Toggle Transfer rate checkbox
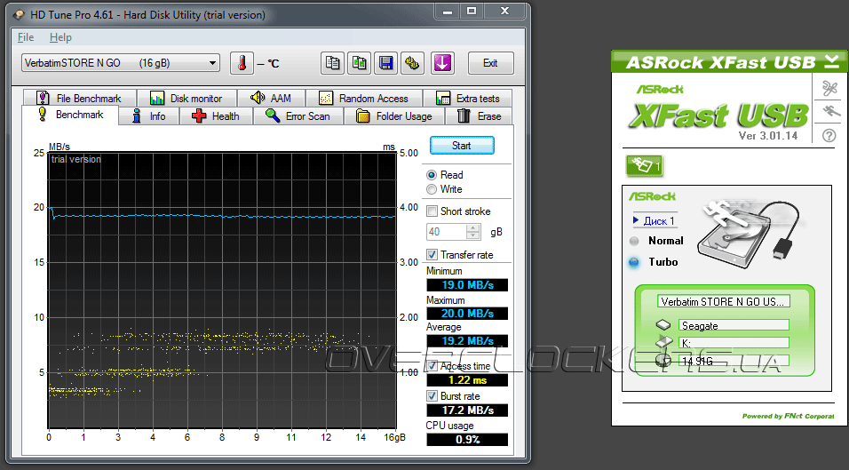 coord(432,254)
